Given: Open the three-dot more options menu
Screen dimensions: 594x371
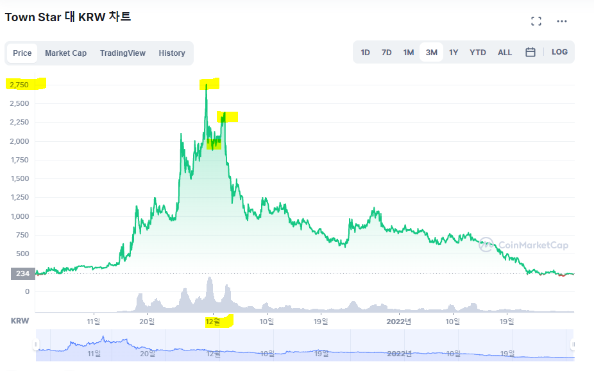Looking at the screenshot, I should [562, 21].
